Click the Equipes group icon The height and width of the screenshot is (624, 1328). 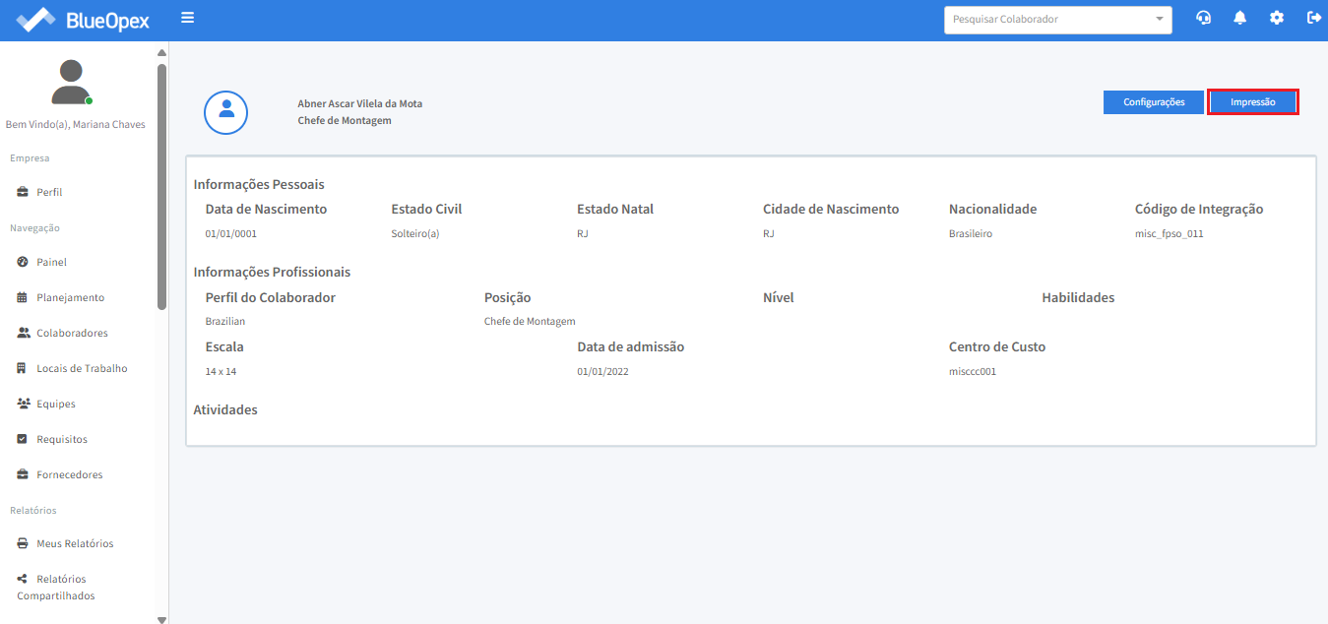pos(24,404)
